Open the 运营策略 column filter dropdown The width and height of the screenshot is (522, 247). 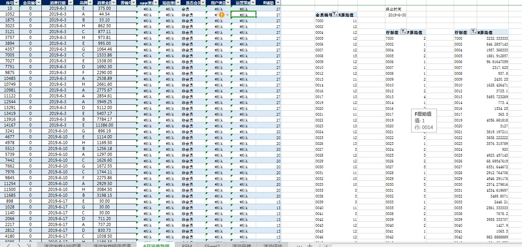pyautogui.click(x=253, y=3)
